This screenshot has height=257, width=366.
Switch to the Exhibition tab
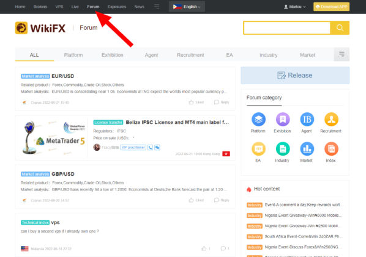click(112, 55)
